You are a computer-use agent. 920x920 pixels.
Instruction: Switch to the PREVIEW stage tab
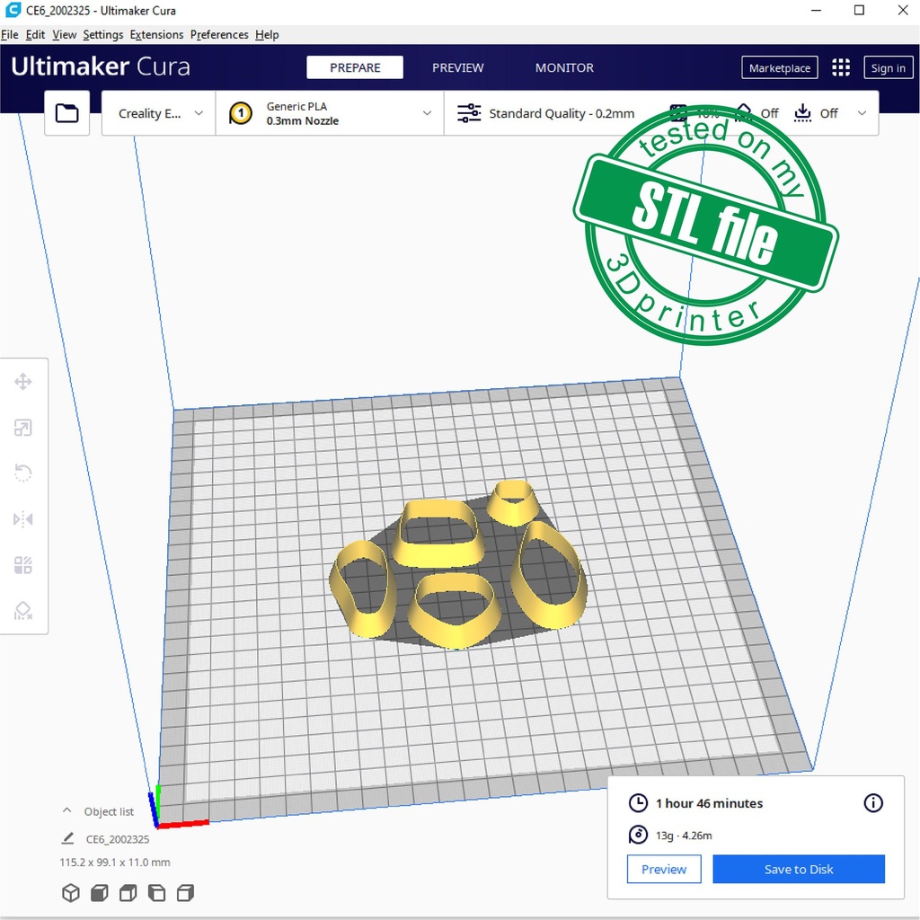457,68
